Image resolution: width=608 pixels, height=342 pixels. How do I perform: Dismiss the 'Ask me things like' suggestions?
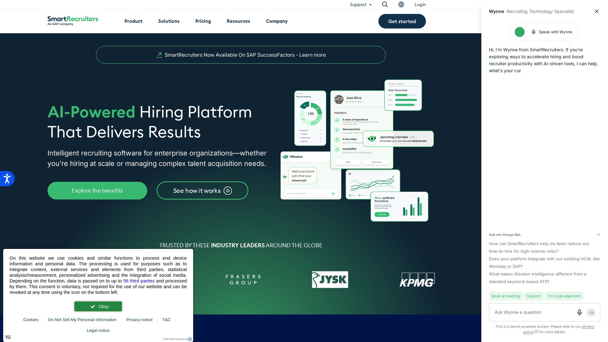point(598,235)
